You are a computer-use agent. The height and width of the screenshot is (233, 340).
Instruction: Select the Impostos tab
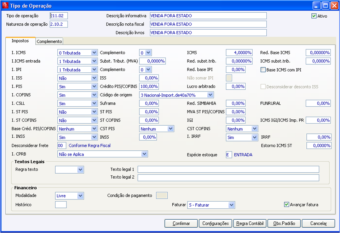21,41
